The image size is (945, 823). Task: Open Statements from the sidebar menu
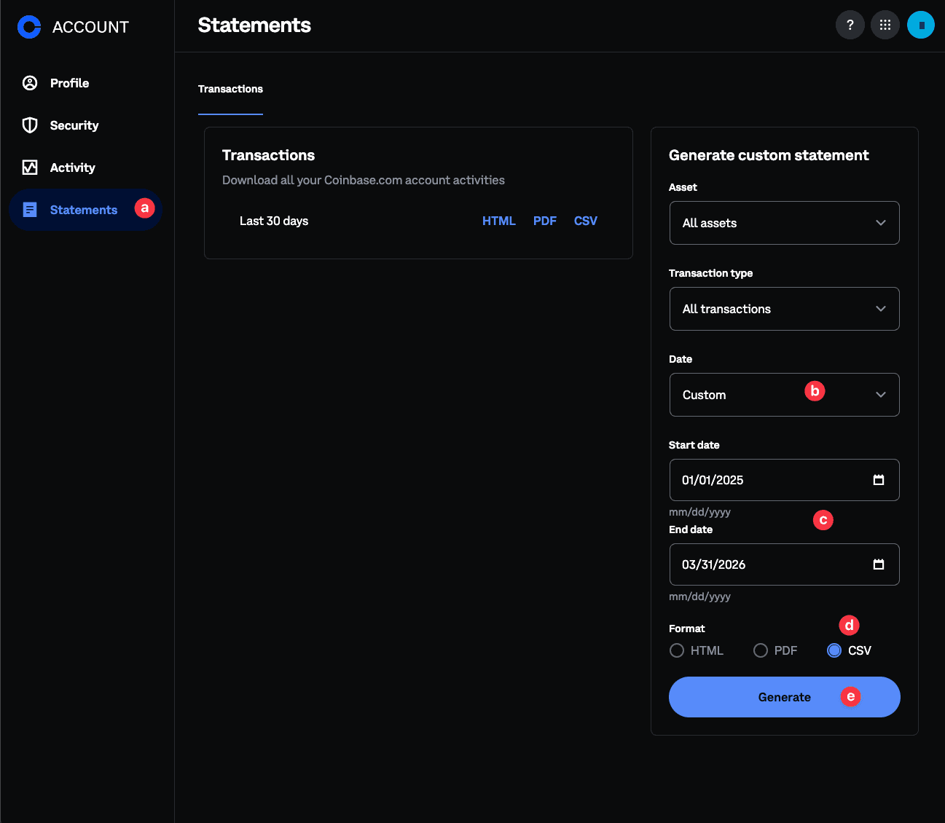(x=82, y=210)
